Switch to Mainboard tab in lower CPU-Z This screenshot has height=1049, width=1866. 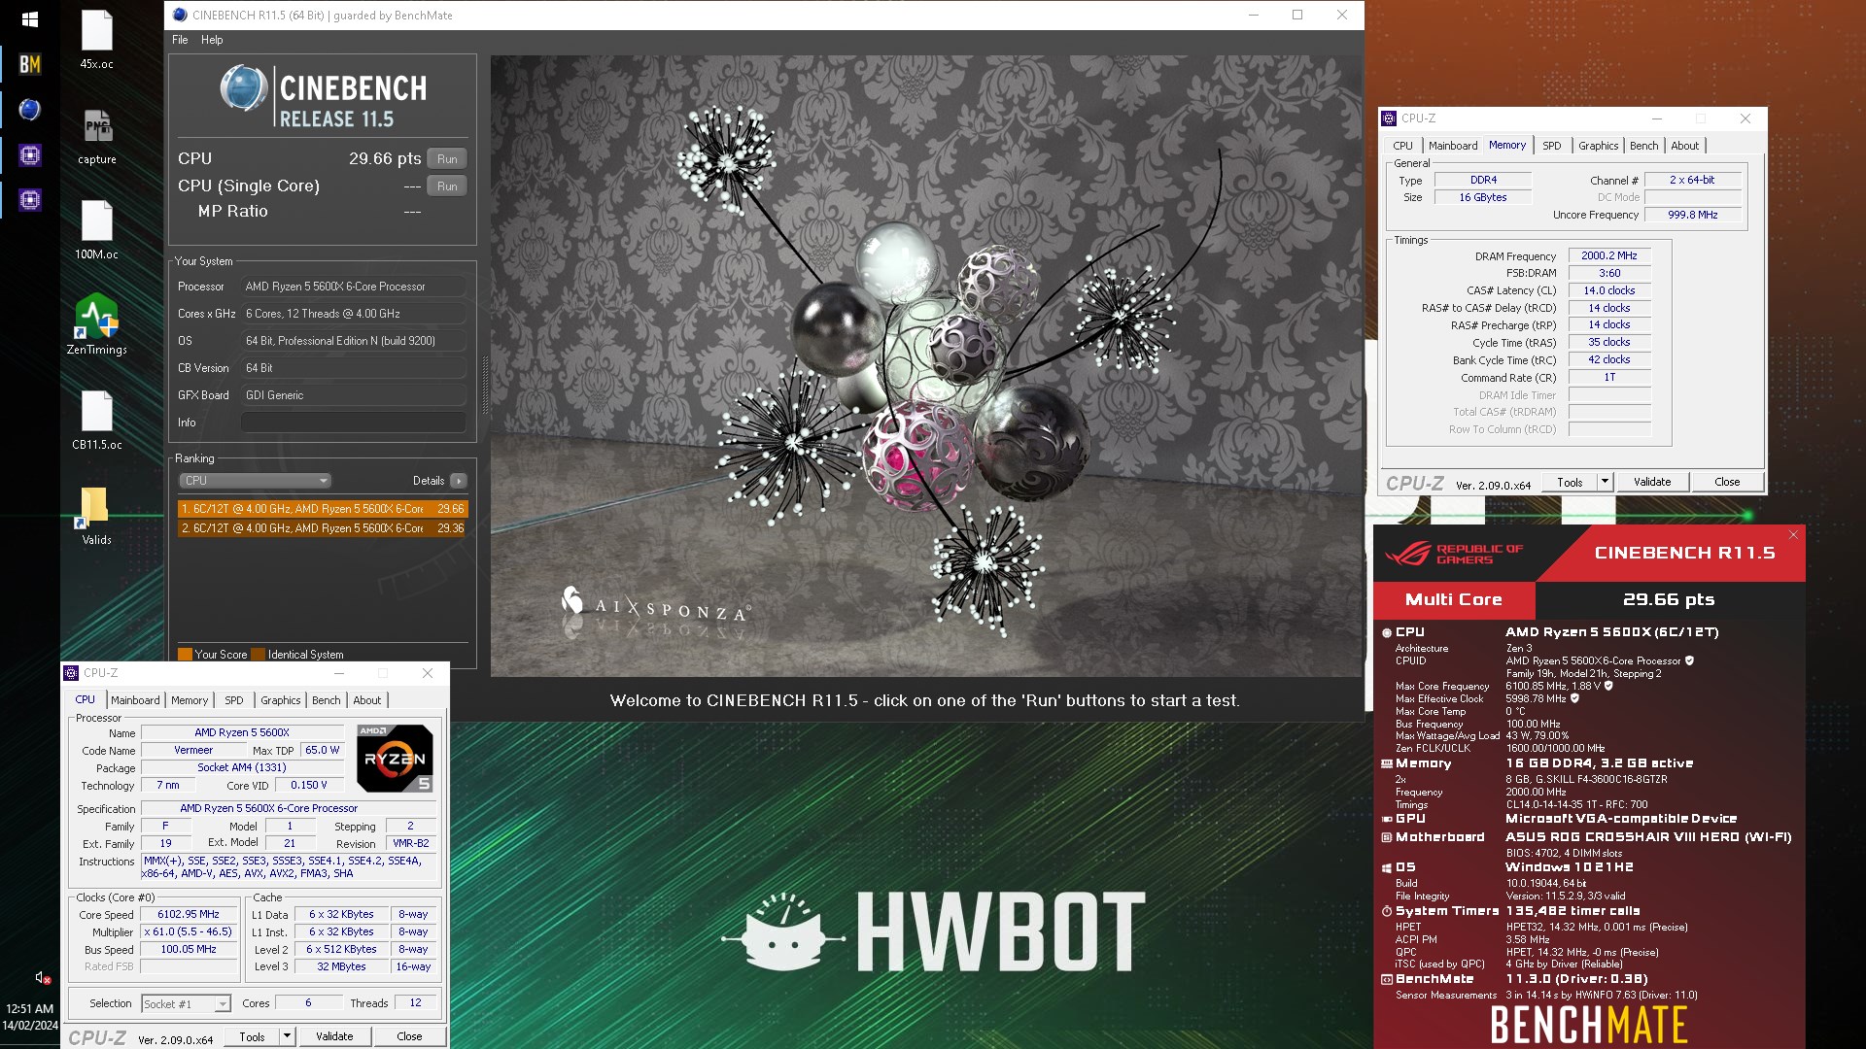point(135,700)
